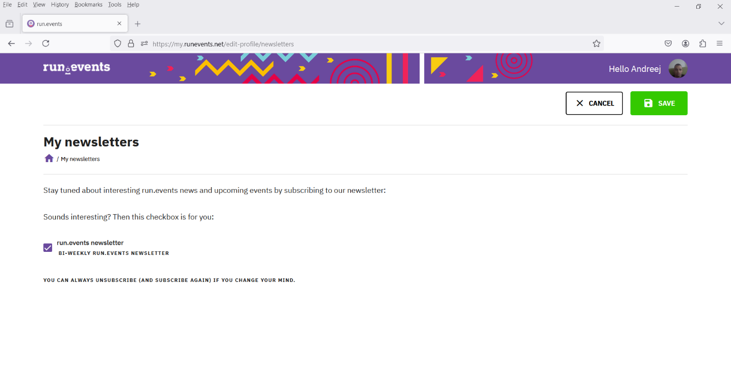The width and height of the screenshot is (731, 388).
Task: Open tracking protection shield info
Action: pos(117,44)
